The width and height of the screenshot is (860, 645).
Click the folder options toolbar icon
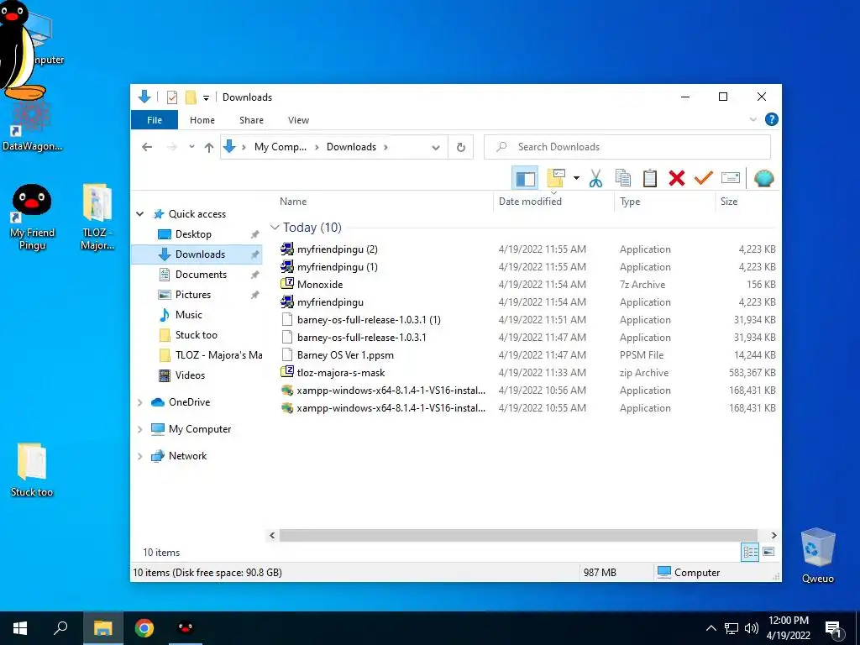[556, 178]
